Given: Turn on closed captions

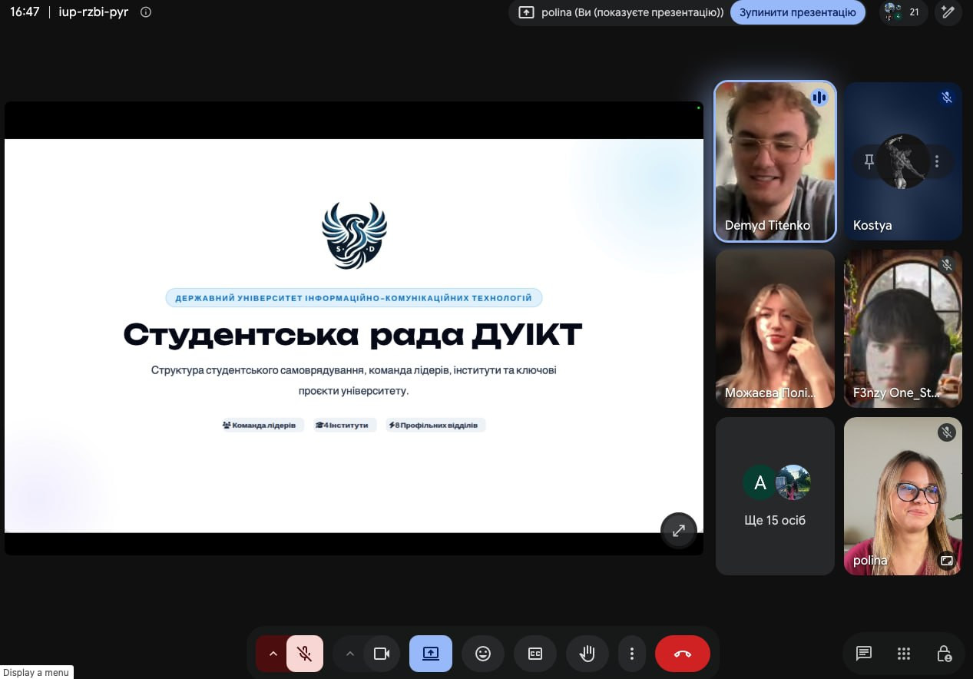Looking at the screenshot, I should point(535,654).
